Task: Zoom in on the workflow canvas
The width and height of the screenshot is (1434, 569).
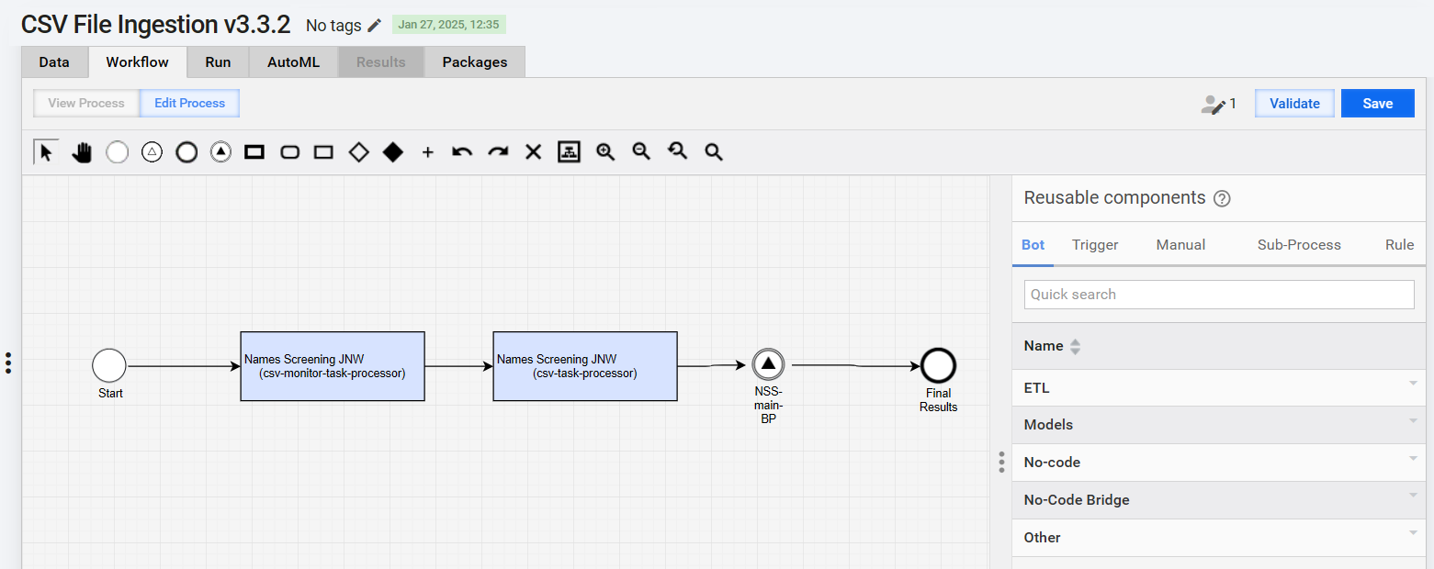Action: pos(605,152)
